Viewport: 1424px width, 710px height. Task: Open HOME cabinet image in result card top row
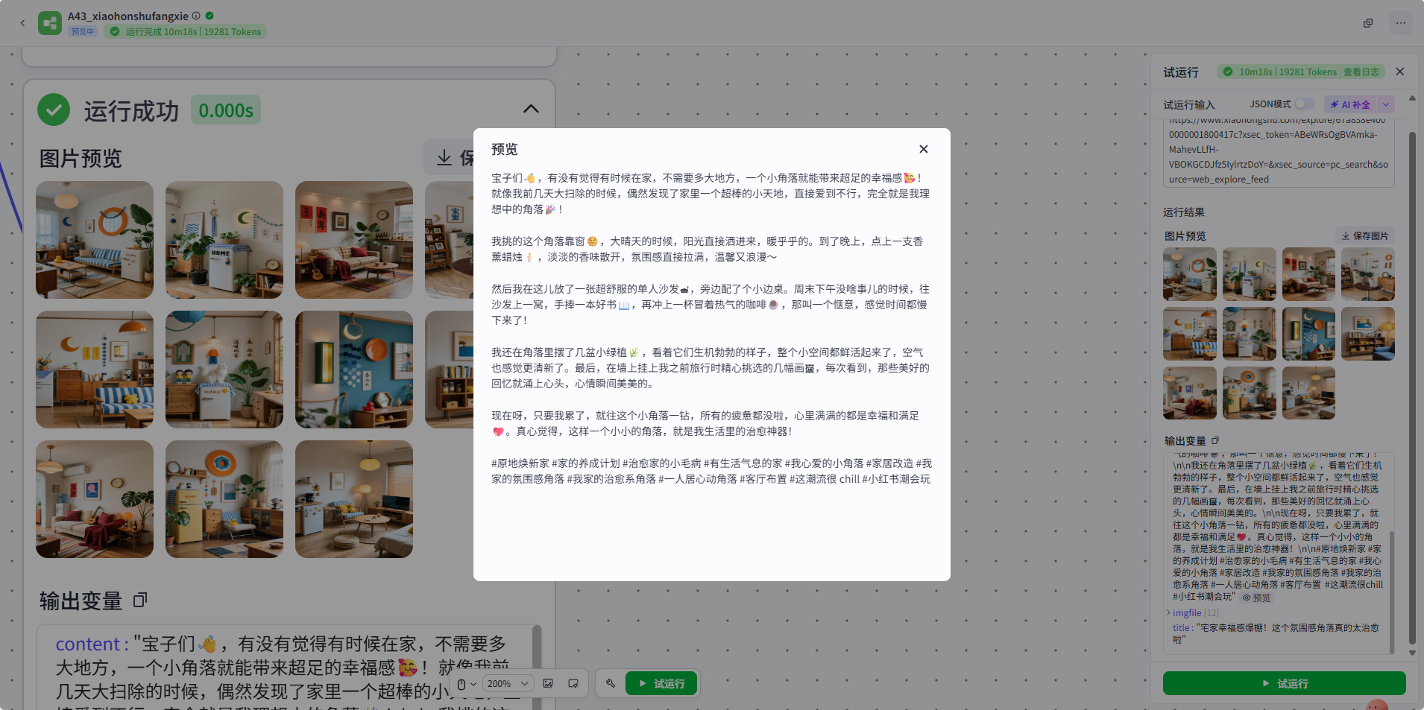(x=224, y=240)
